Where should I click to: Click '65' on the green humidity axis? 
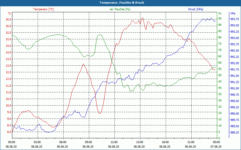[x=220, y=56]
